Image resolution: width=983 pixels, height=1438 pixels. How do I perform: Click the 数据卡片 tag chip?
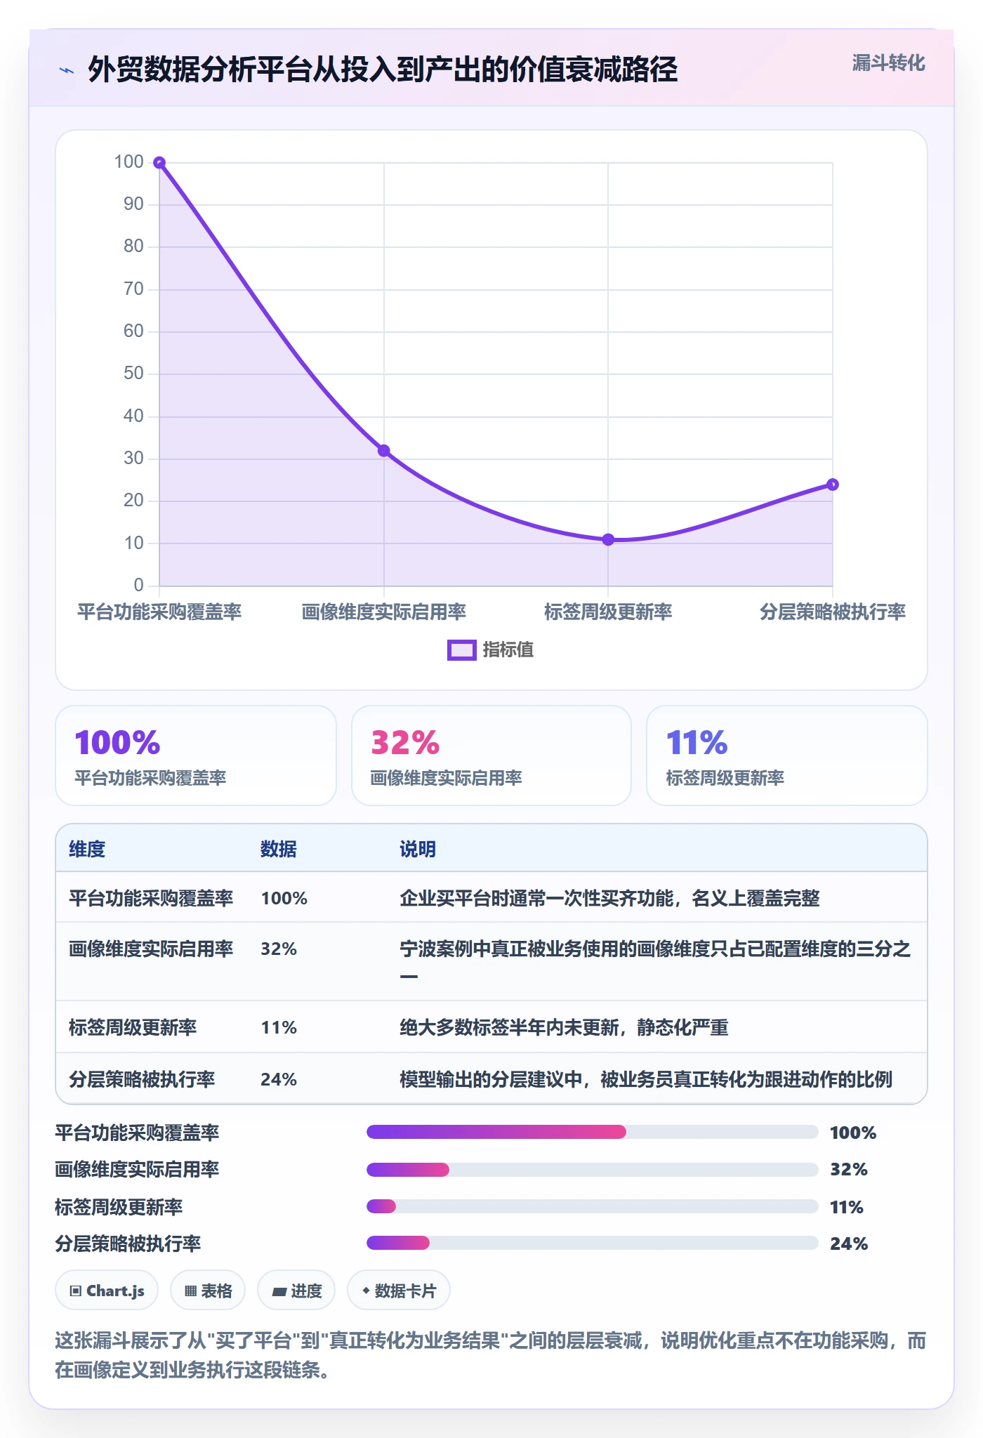399,1291
